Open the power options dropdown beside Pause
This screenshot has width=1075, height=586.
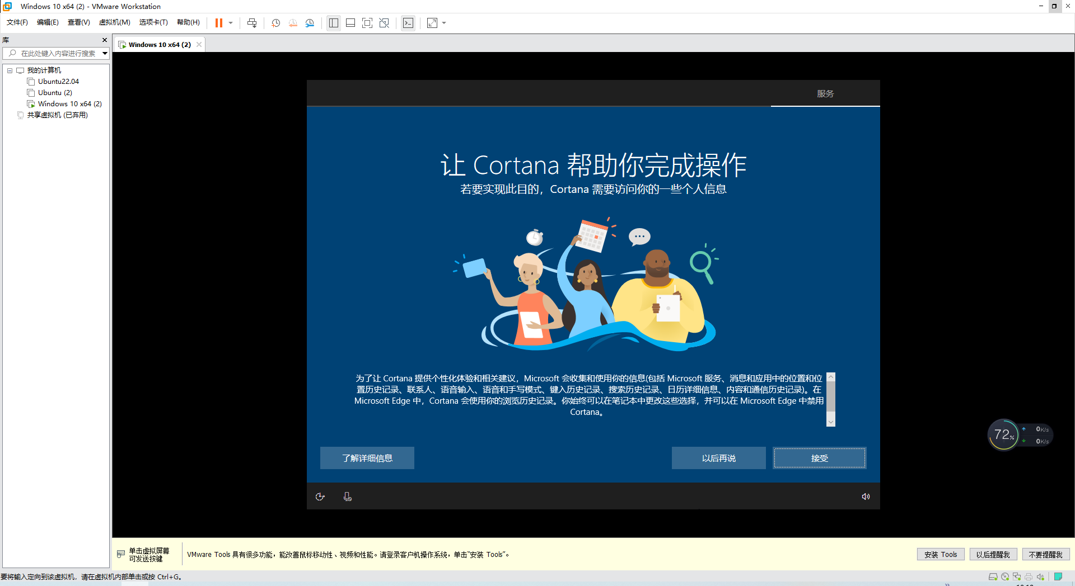click(x=231, y=23)
